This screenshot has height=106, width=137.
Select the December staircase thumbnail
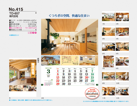pyautogui.click(x=122, y=91)
